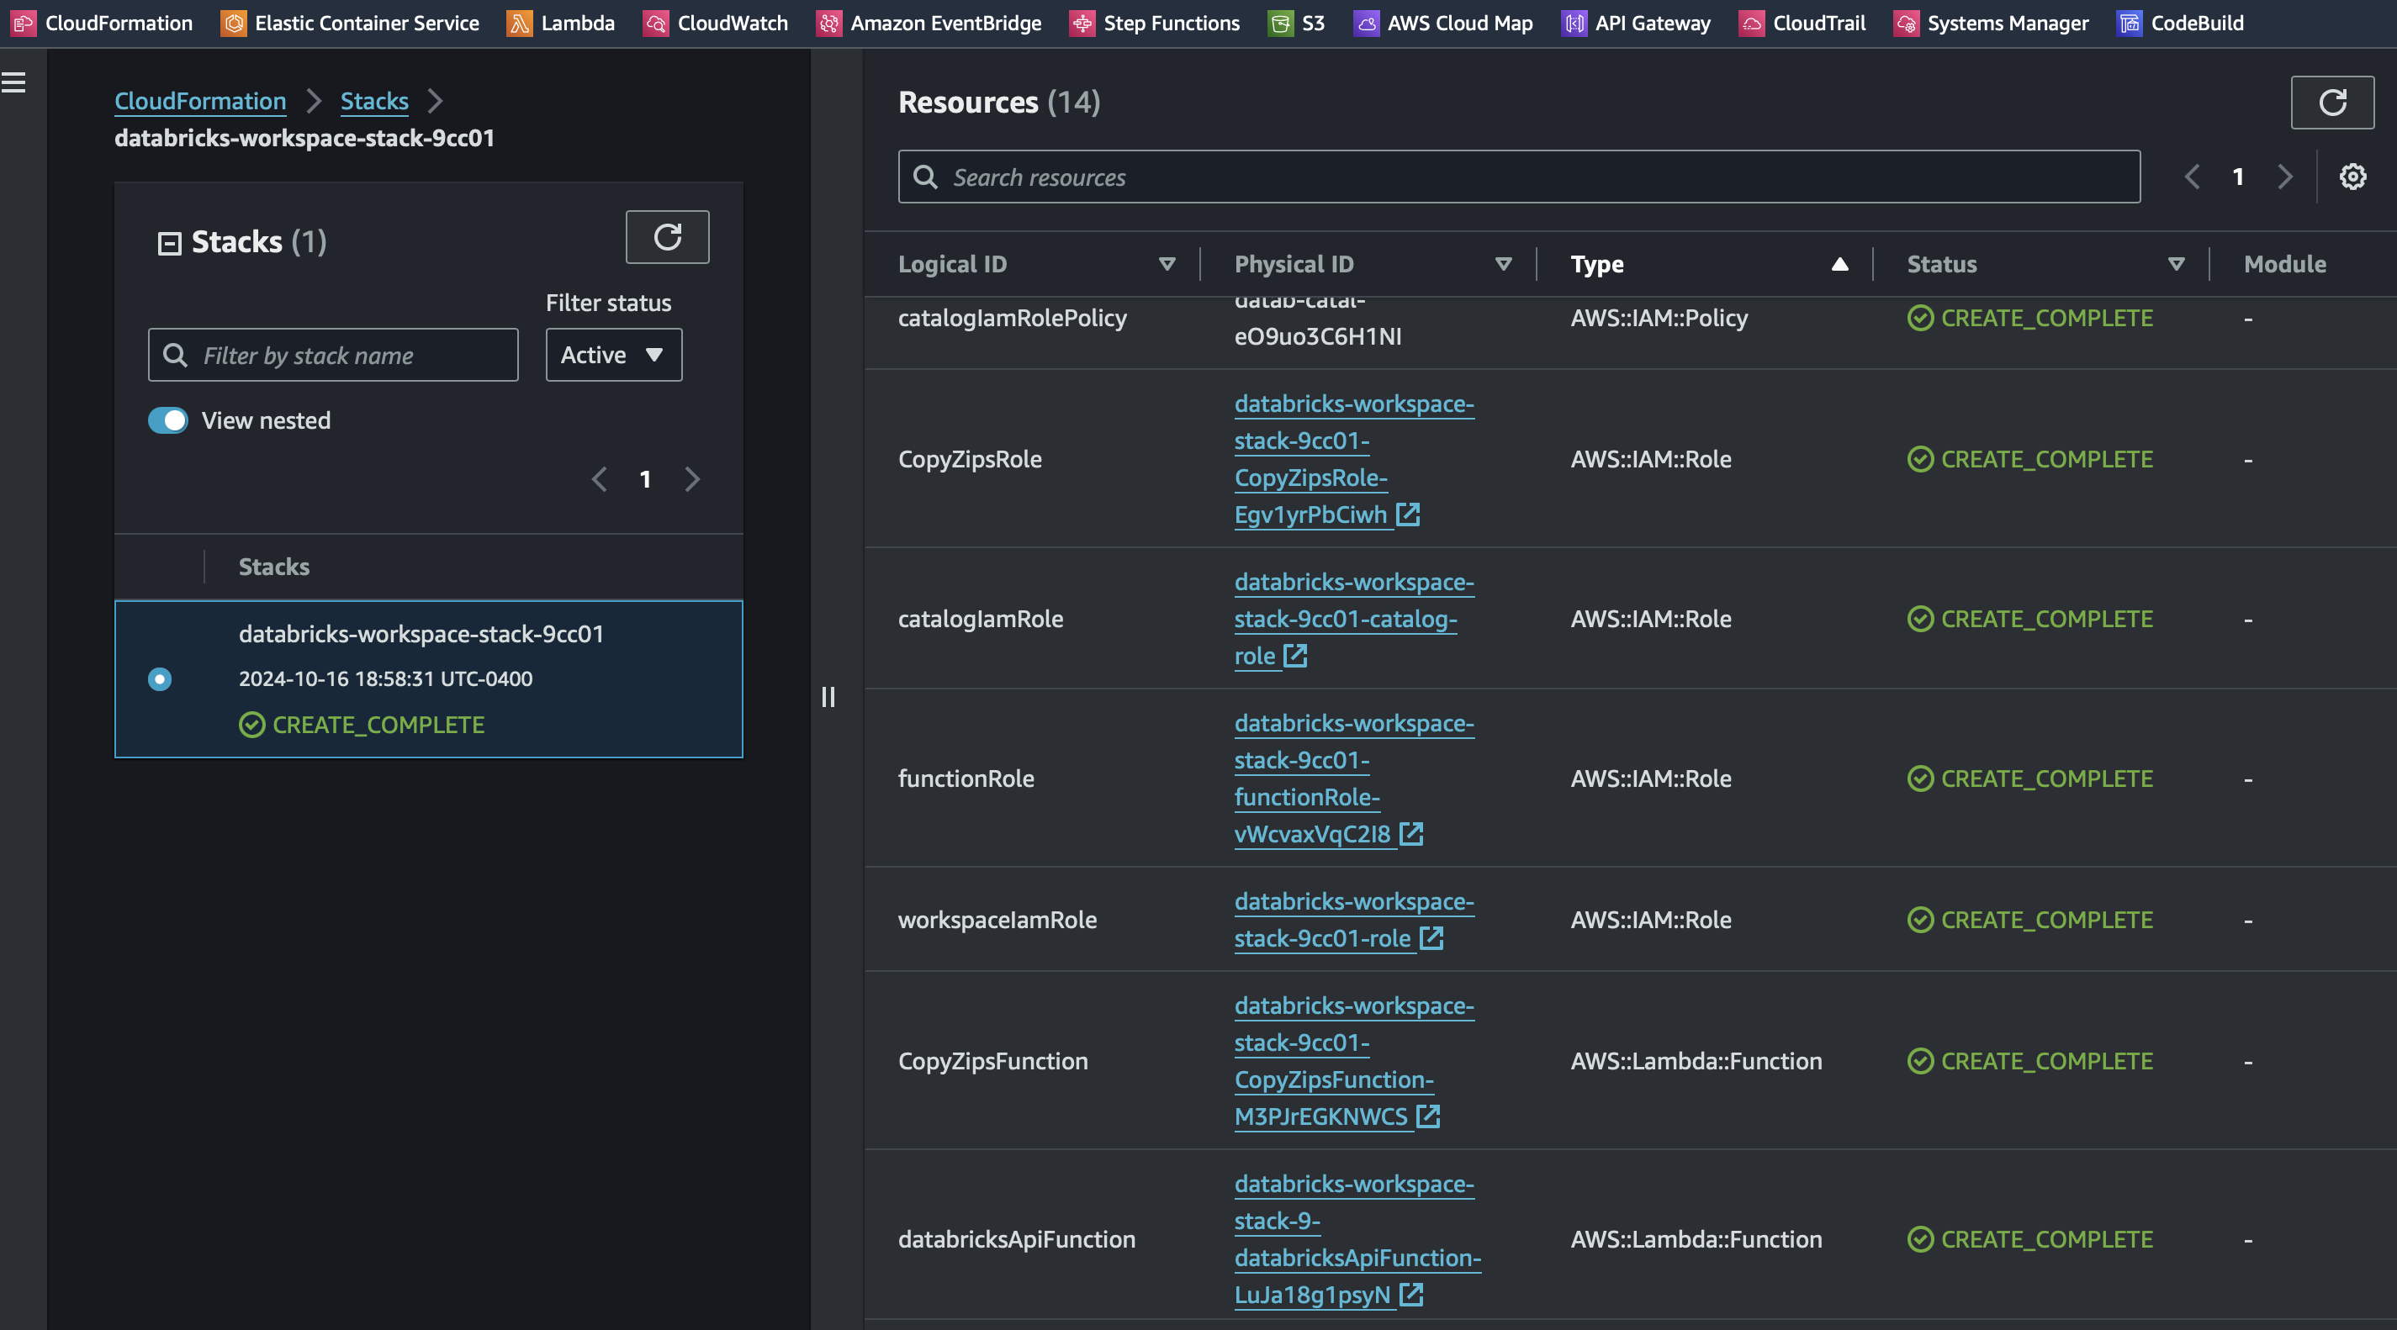
Task: Go to previous page of stacks
Action: pyautogui.click(x=599, y=480)
